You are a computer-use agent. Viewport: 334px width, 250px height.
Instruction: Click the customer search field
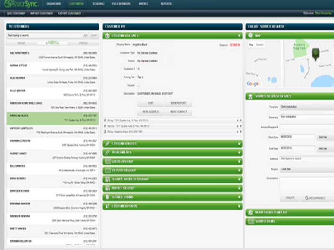coord(44,35)
